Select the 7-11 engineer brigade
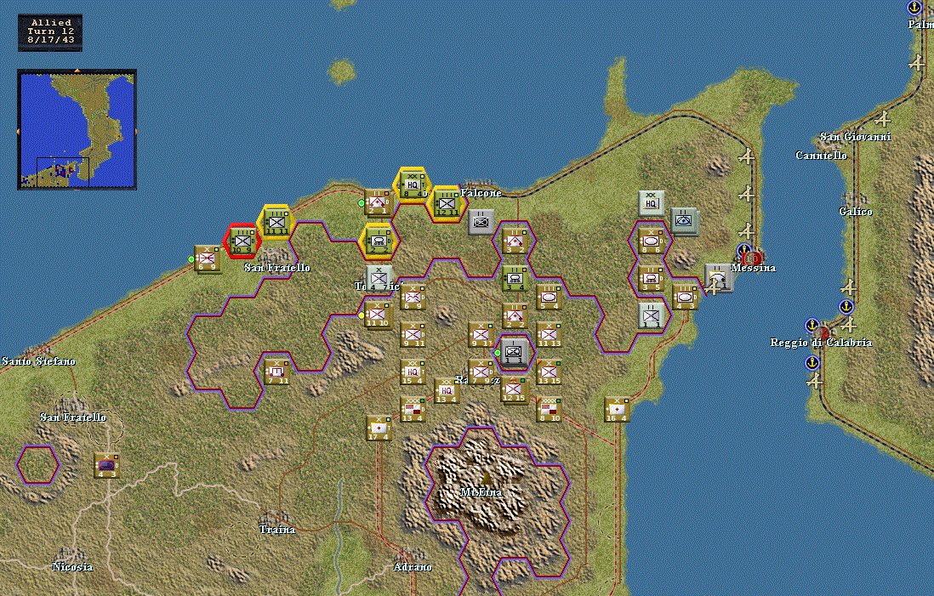This screenshot has width=934, height=596. pyautogui.click(x=276, y=372)
